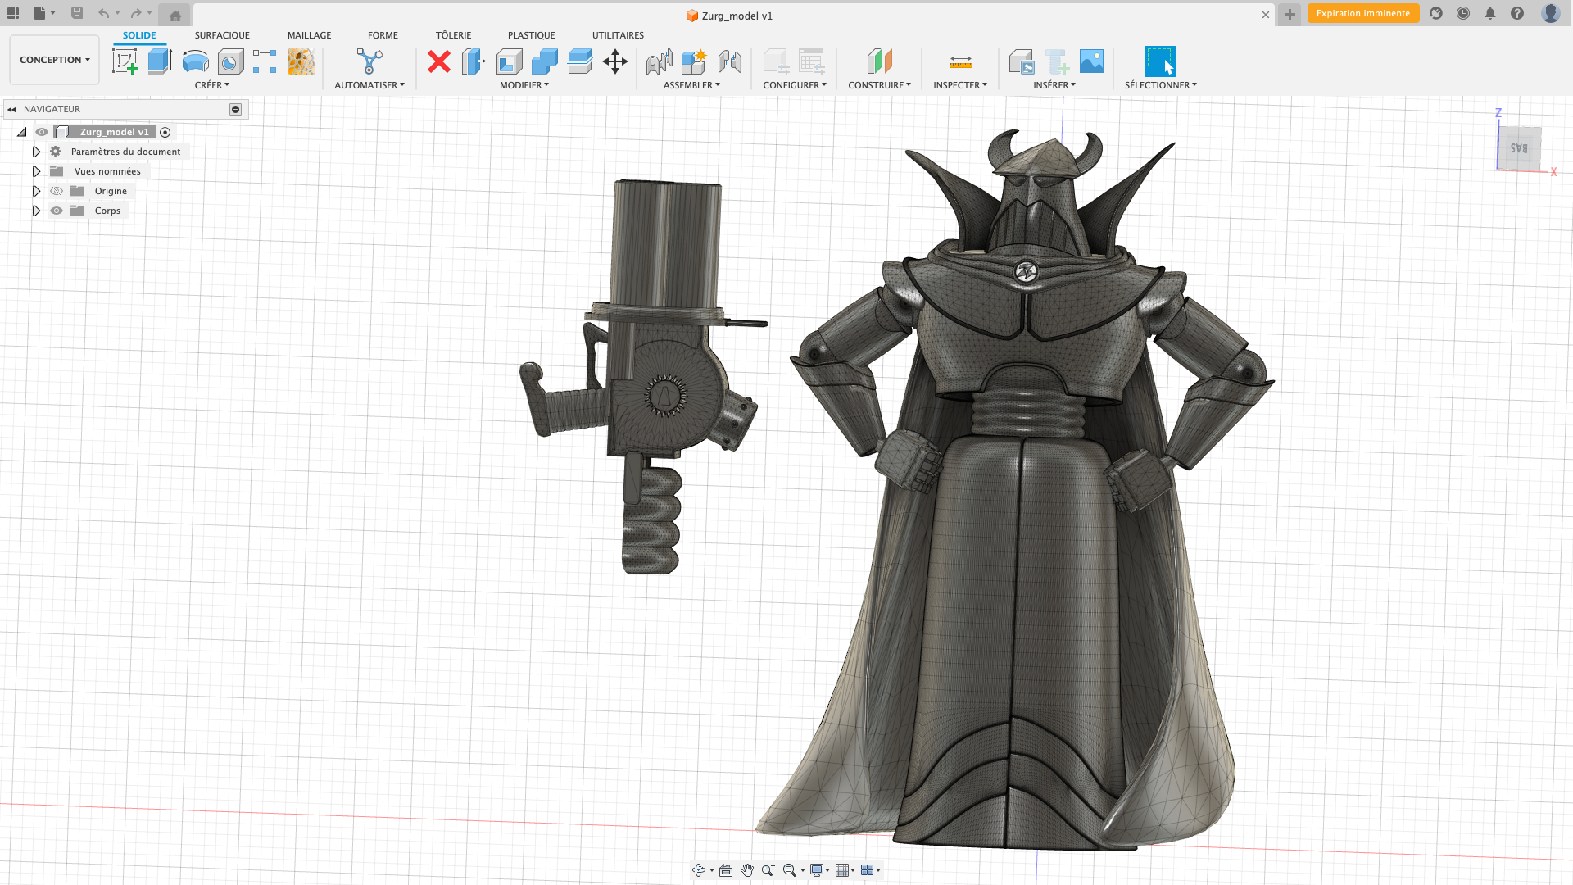This screenshot has height=885, width=1573.
Task: Open the CONCEPTION workspace switcher
Action: tap(53, 59)
